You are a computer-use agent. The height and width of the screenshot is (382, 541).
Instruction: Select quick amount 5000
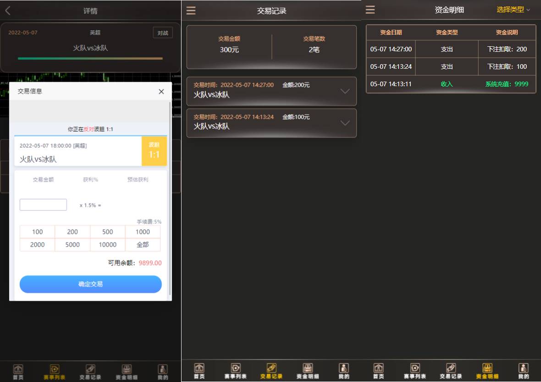coord(72,245)
